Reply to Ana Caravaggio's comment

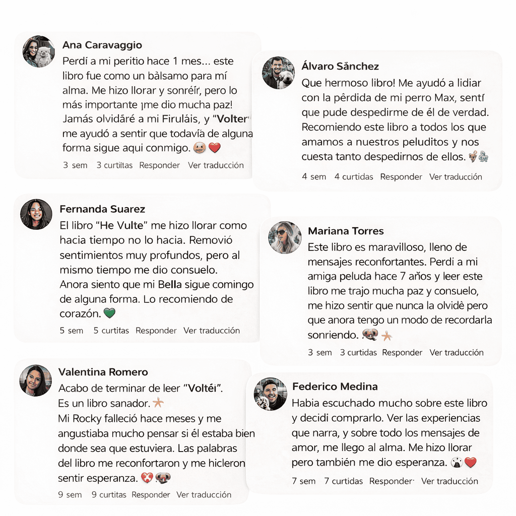coord(159,165)
